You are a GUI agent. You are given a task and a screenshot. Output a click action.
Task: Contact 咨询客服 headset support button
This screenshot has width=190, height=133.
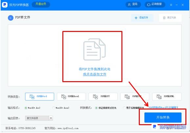click(155, 5)
